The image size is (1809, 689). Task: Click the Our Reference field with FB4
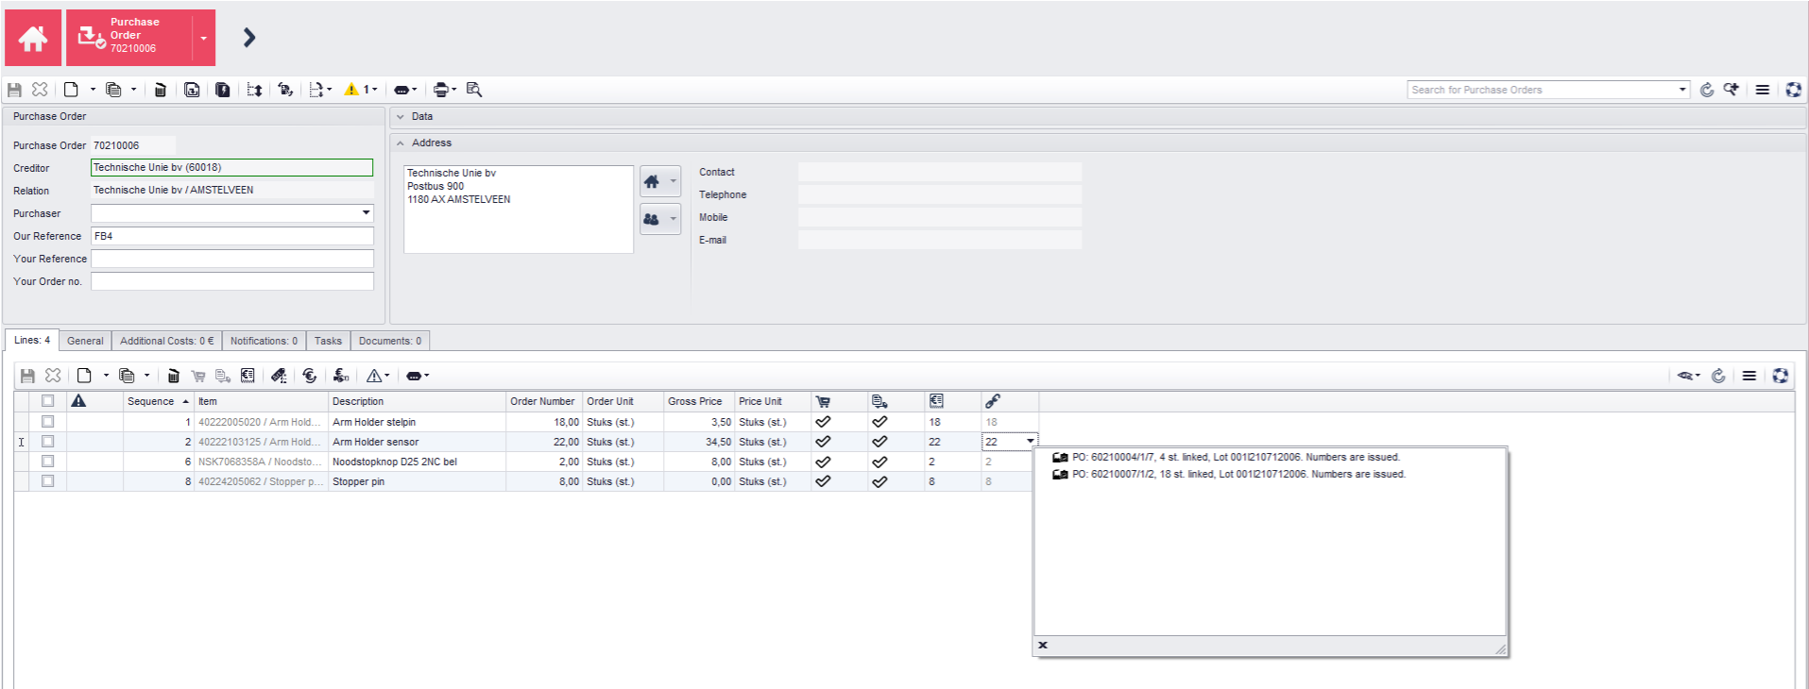point(231,236)
